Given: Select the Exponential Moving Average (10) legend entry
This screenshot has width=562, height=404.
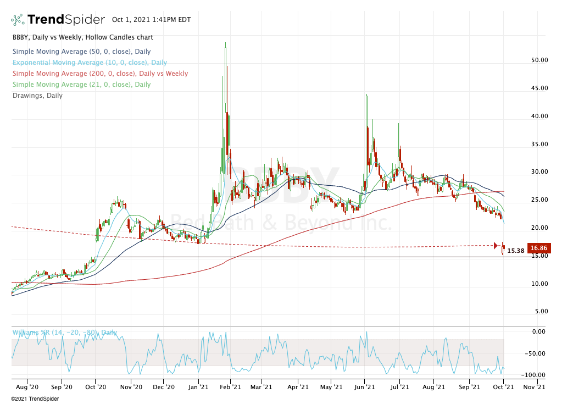Looking at the screenshot, I should tap(90, 62).
